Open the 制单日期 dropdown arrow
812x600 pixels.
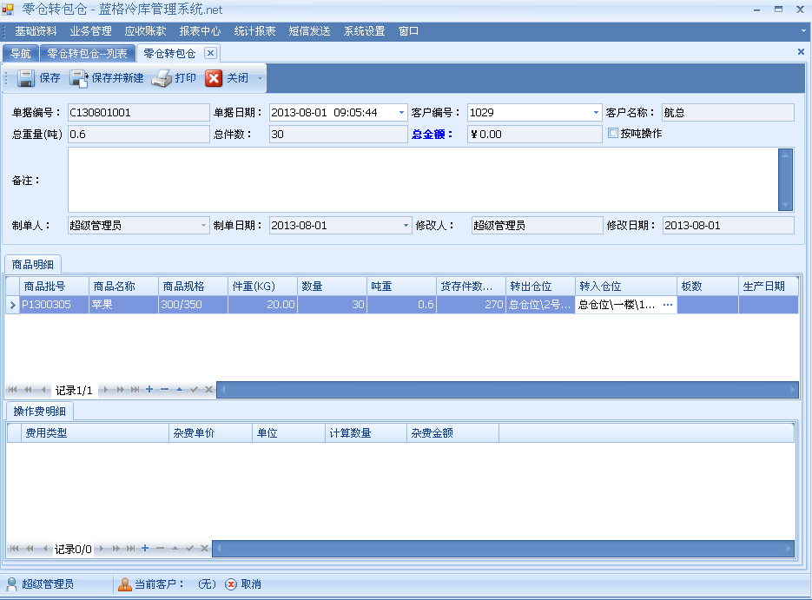pyautogui.click(x=406, y=226)
